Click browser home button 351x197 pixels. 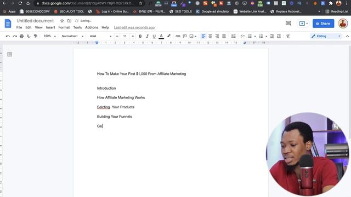point(28,3)
